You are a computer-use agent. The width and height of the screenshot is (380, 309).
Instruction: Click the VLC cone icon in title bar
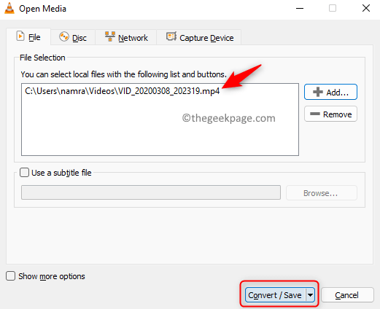point(9,8)
